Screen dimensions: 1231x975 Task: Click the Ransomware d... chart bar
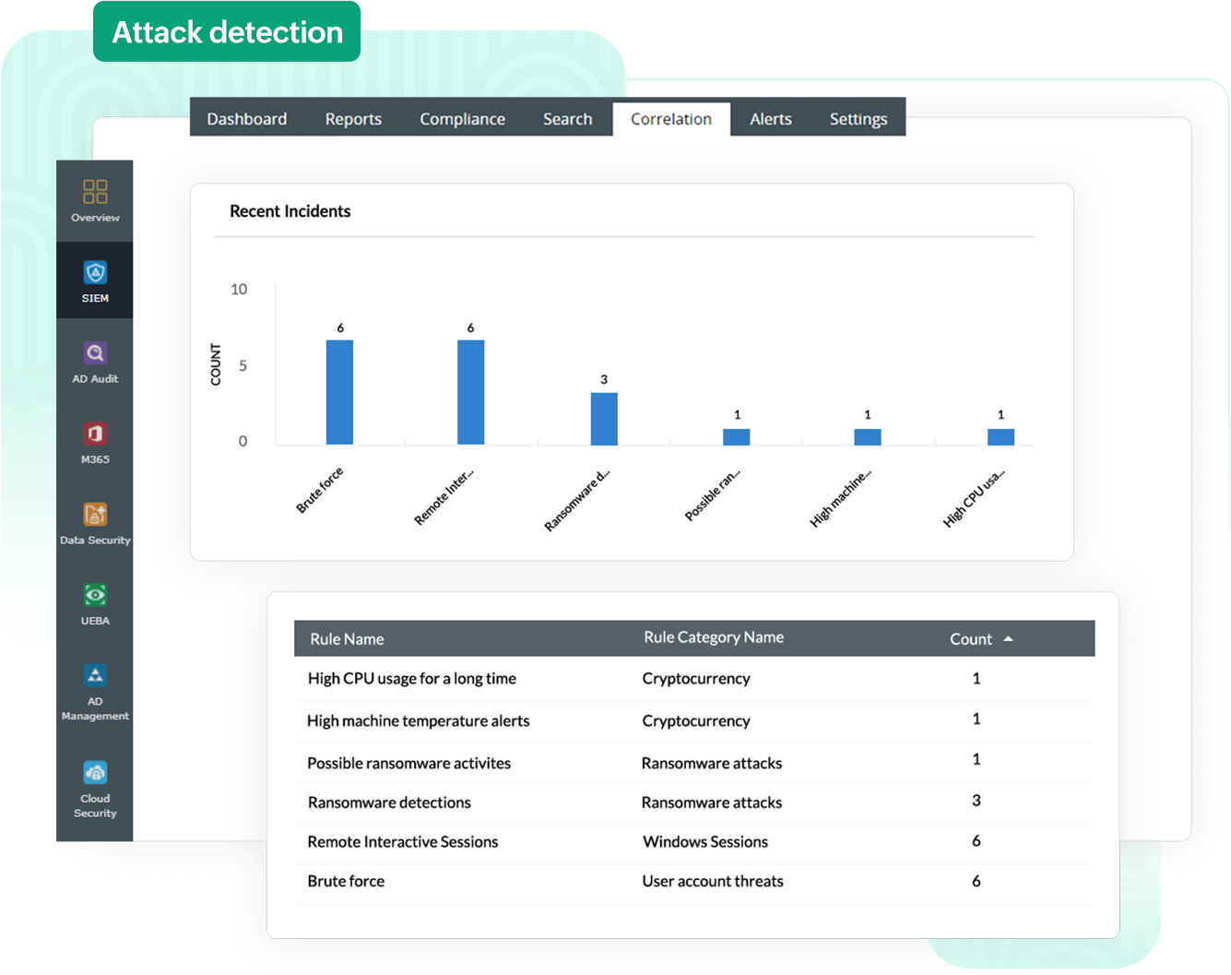coord(604,419)
